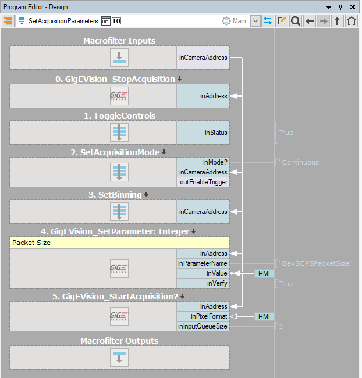Click the swap arrows toolbar icon
This screenshot has height=378, width=362.
tap(268, 21)
